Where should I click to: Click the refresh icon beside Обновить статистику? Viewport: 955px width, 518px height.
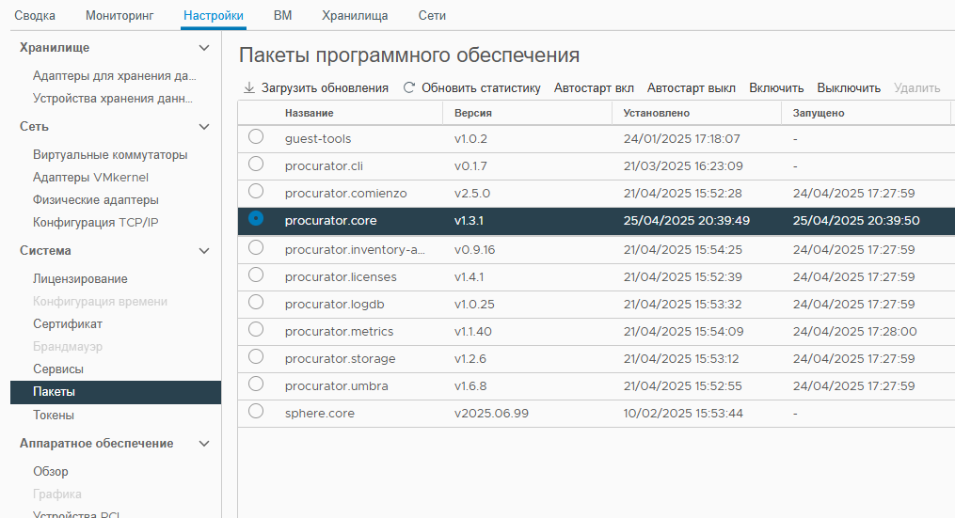[409, 87]
